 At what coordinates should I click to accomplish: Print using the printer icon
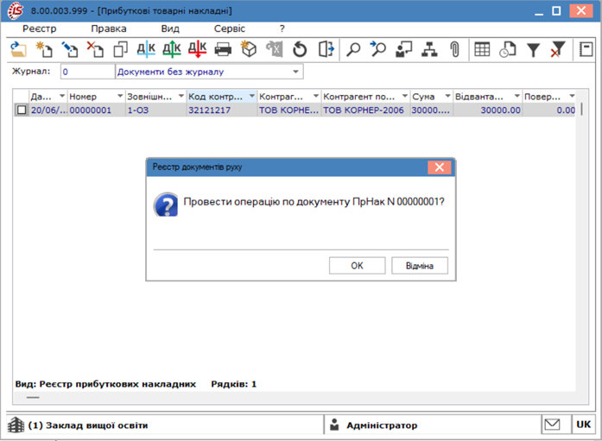coord(223,49)
